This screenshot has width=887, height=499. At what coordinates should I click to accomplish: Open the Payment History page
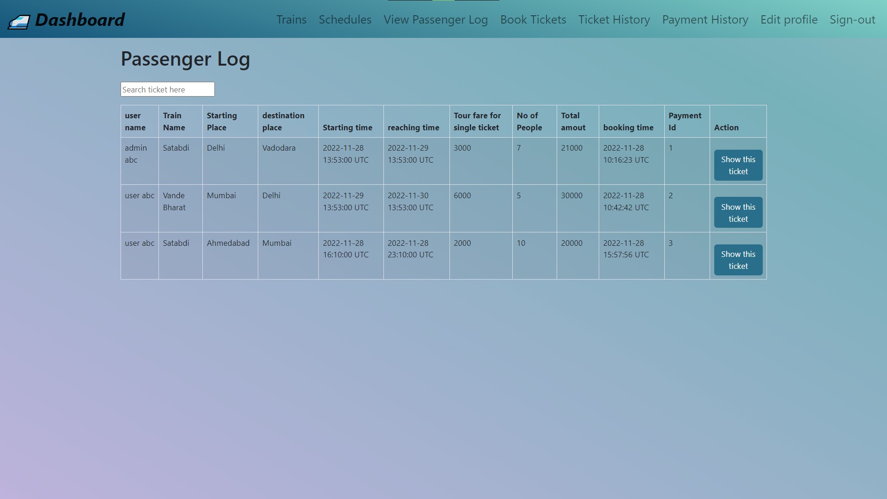705,19
